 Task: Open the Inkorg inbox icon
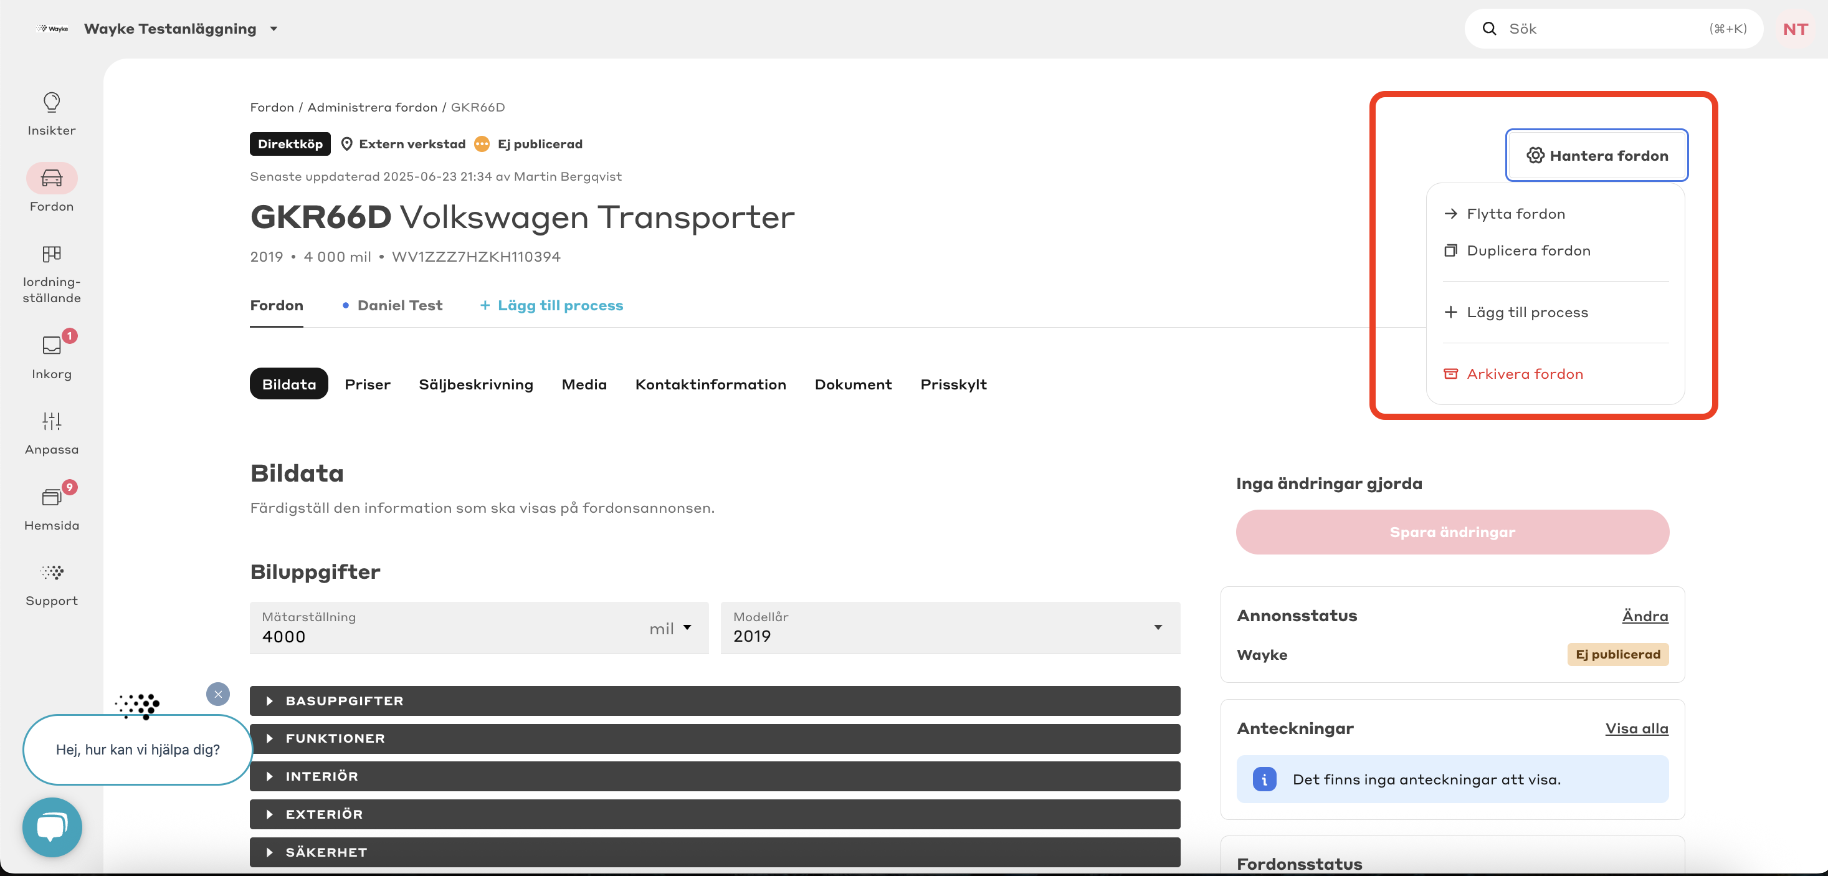(52, 345)
